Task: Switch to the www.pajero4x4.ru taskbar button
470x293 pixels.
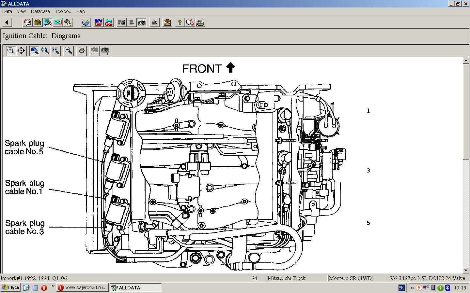Action: point(82,288)
